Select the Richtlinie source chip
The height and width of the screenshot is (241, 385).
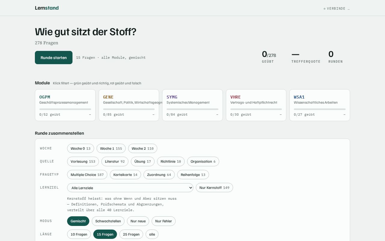coord(171,161)
